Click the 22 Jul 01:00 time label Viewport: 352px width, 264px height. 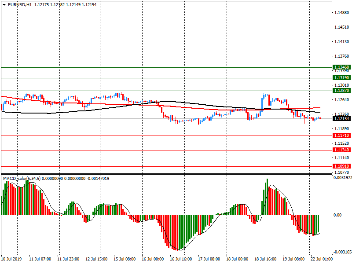(x=322, y=259)
